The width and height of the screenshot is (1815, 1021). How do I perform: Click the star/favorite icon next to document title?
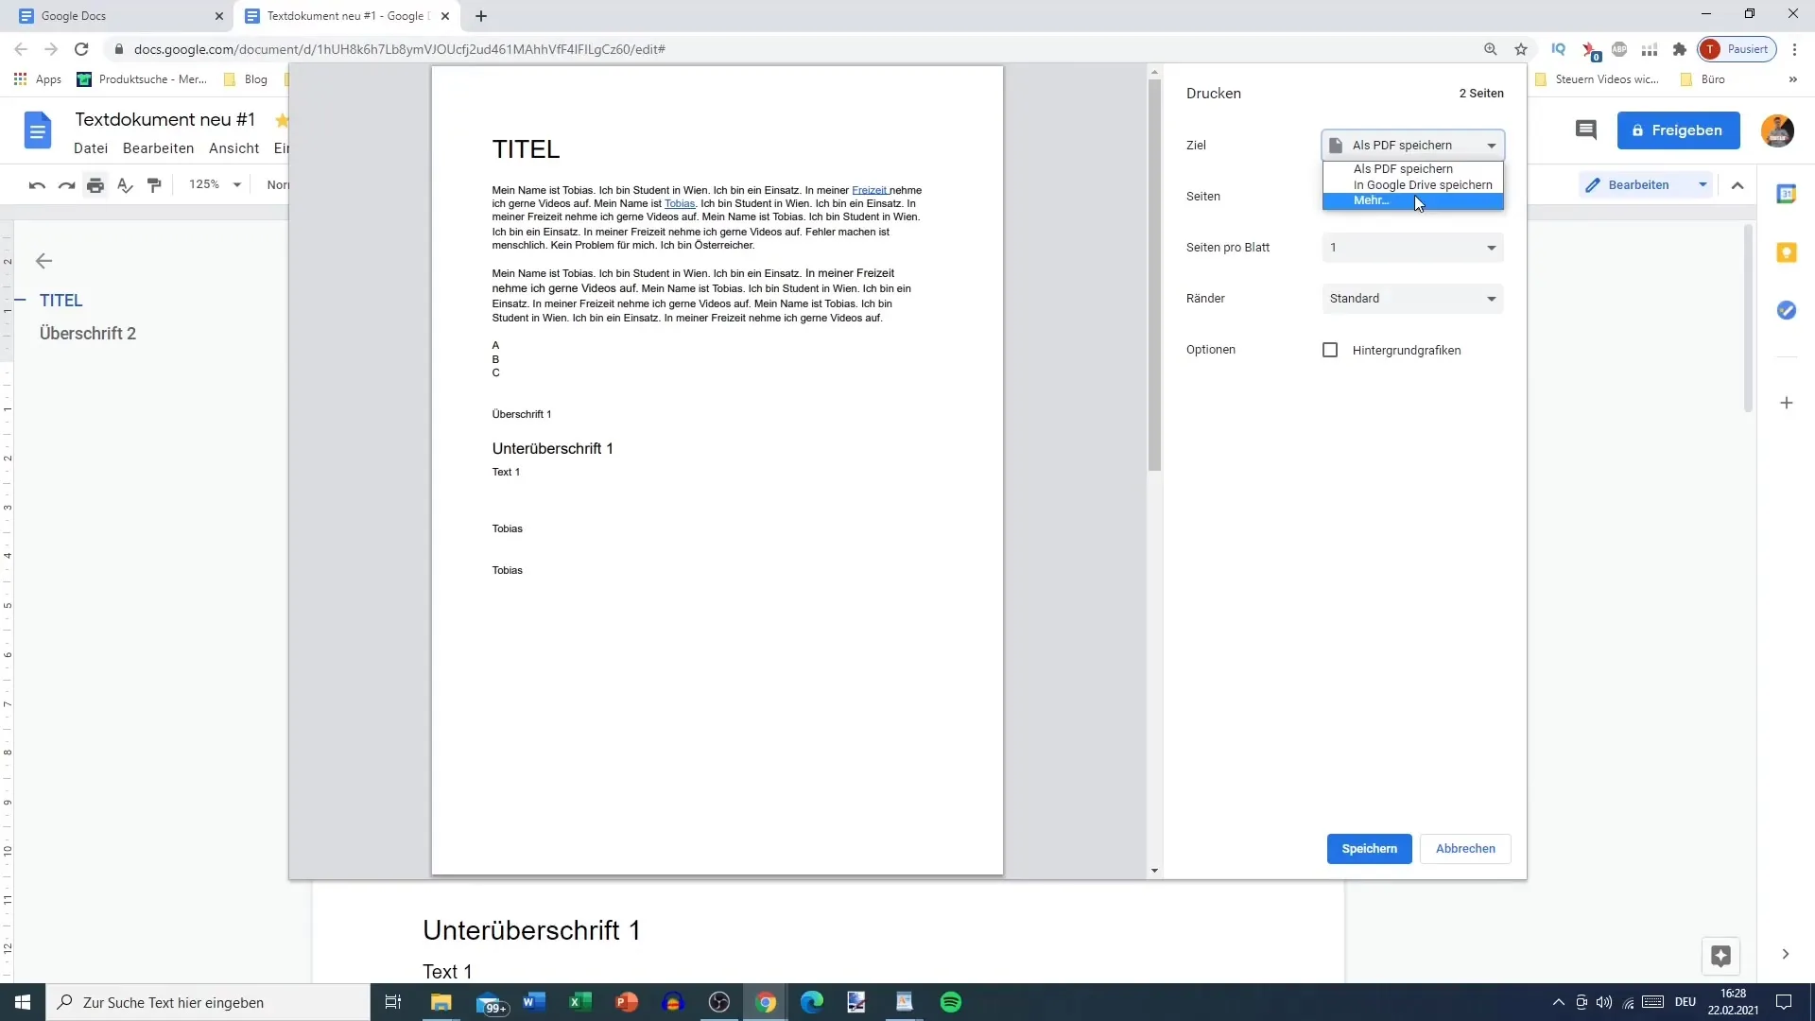pos(282,121)
